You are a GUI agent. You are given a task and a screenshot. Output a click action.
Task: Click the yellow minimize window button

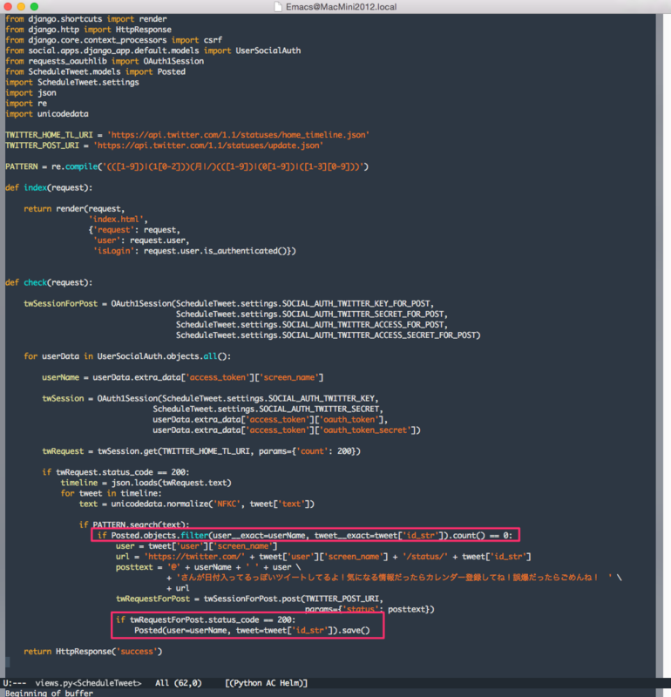(21, 7)
